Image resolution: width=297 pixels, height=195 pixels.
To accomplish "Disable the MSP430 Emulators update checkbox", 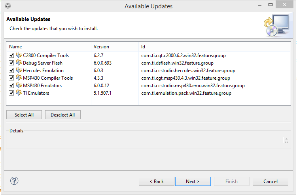I will [x=11, y=86].
